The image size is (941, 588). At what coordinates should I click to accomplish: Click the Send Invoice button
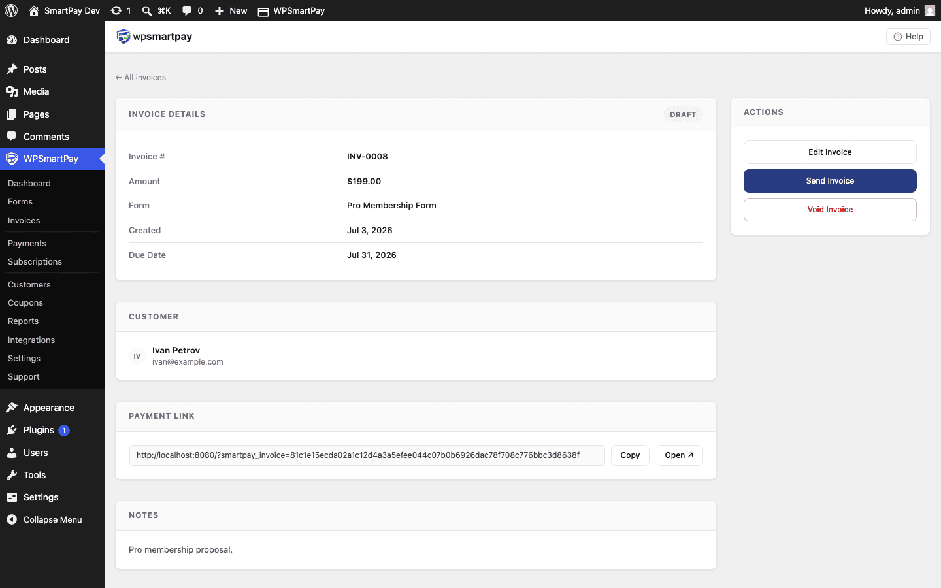(830, 181)
